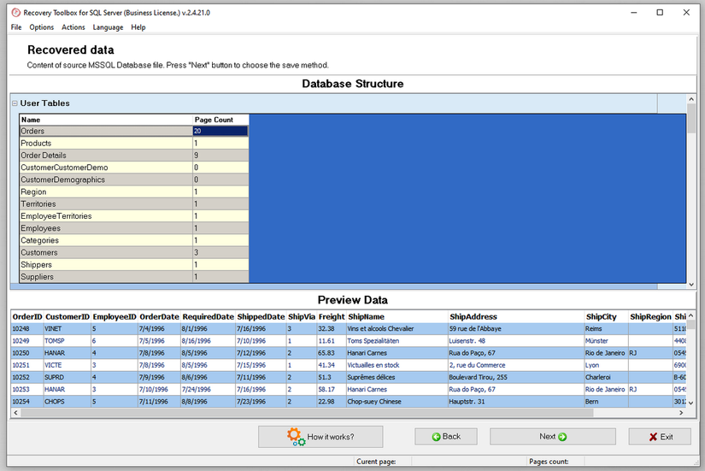Click the ShipCity column header
705x471 pixels.
606,316
